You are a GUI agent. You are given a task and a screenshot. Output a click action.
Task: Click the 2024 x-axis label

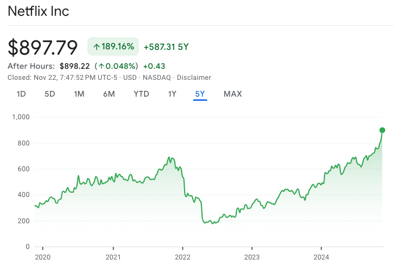[321, 257]
